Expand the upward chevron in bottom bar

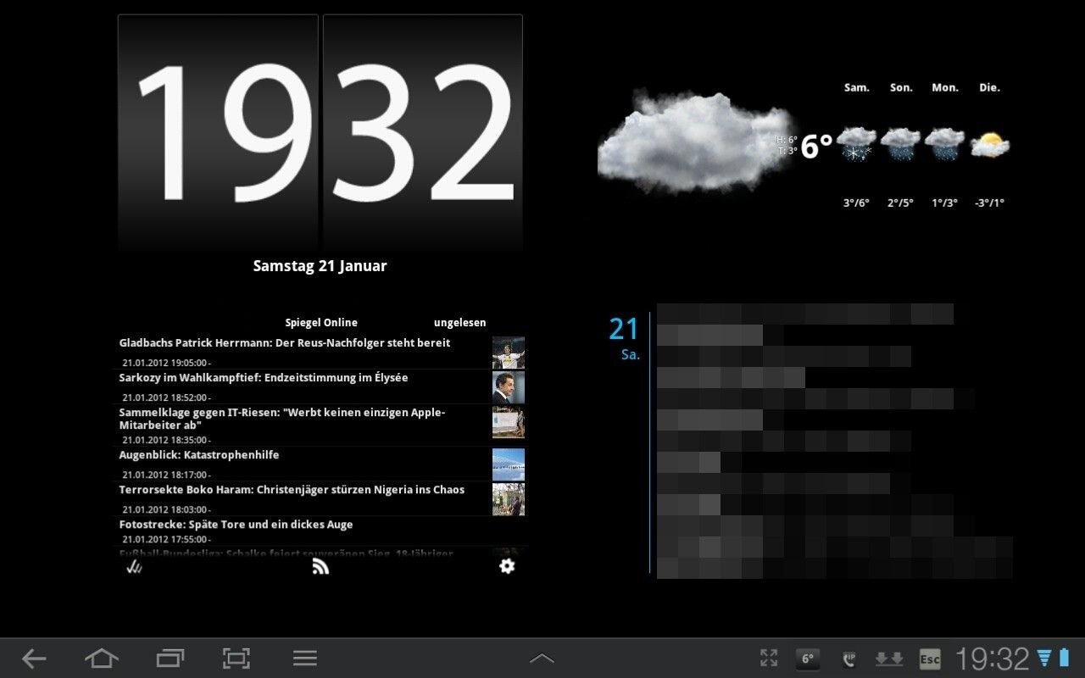(x=542, y=659)
